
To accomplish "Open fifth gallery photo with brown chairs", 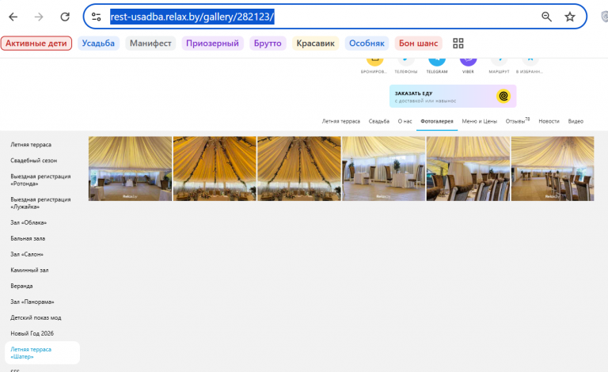I will tap(468, 169).
